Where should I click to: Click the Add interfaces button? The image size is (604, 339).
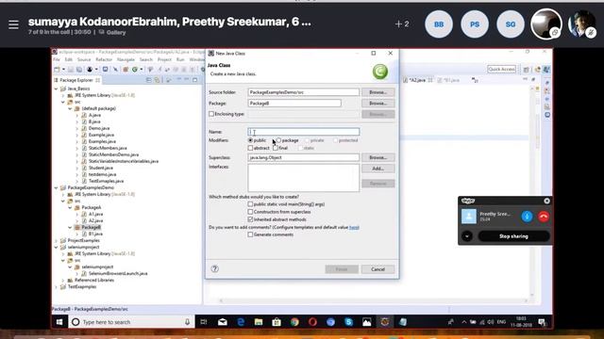pos(377,169)
